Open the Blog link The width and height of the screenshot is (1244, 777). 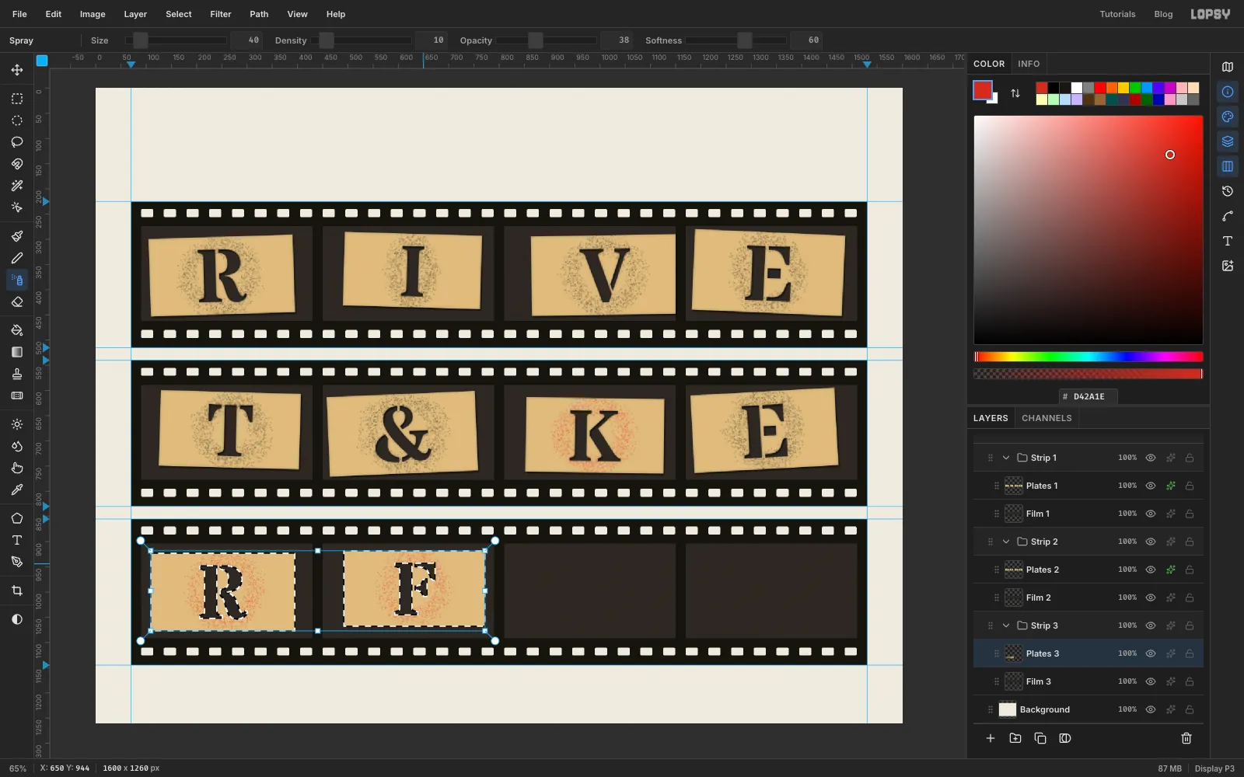1163,14
